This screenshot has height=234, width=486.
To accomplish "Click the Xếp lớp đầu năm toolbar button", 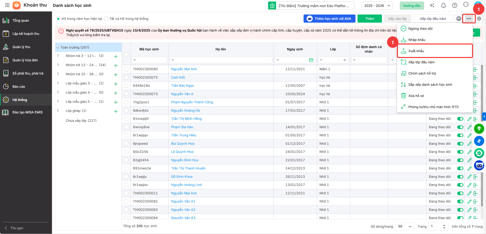I will pos(433,19).
